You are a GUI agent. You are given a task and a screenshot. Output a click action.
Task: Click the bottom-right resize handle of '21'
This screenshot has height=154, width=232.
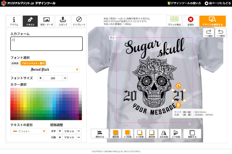point(185,101)
